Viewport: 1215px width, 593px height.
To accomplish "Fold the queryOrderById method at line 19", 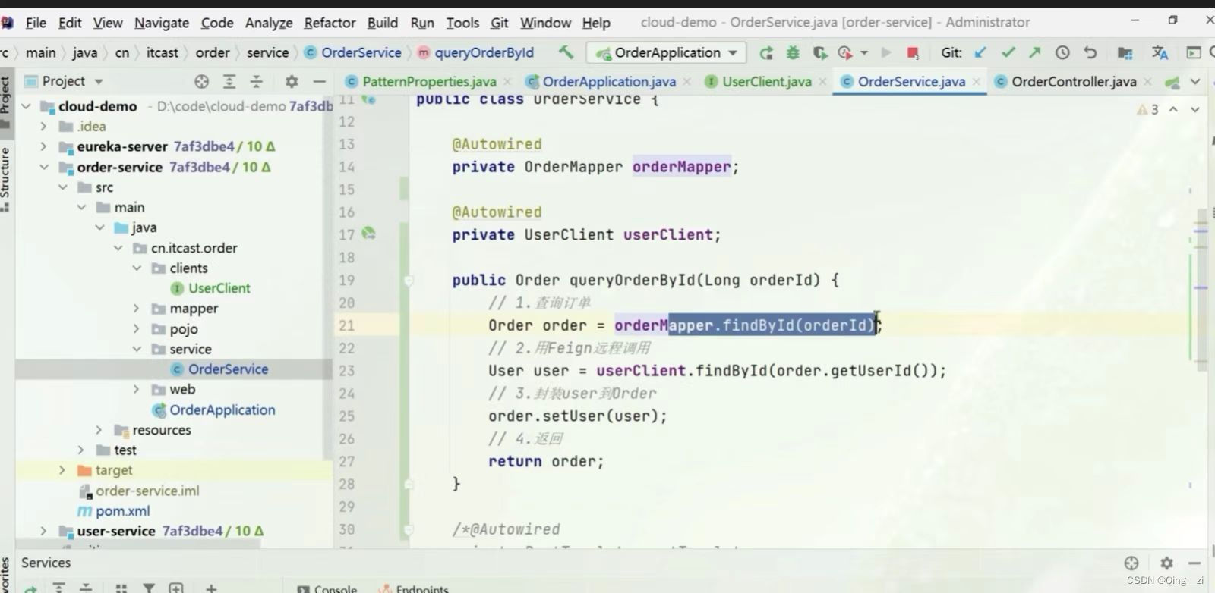I will 409,281.
